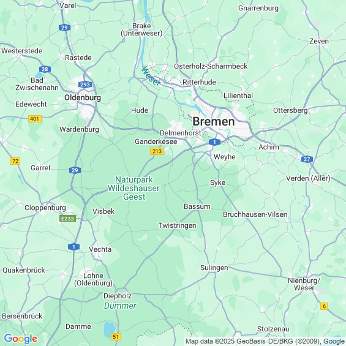Click the Verden (Aller) town label
This screenshot has height=346, width=346.
click(308, 178)
